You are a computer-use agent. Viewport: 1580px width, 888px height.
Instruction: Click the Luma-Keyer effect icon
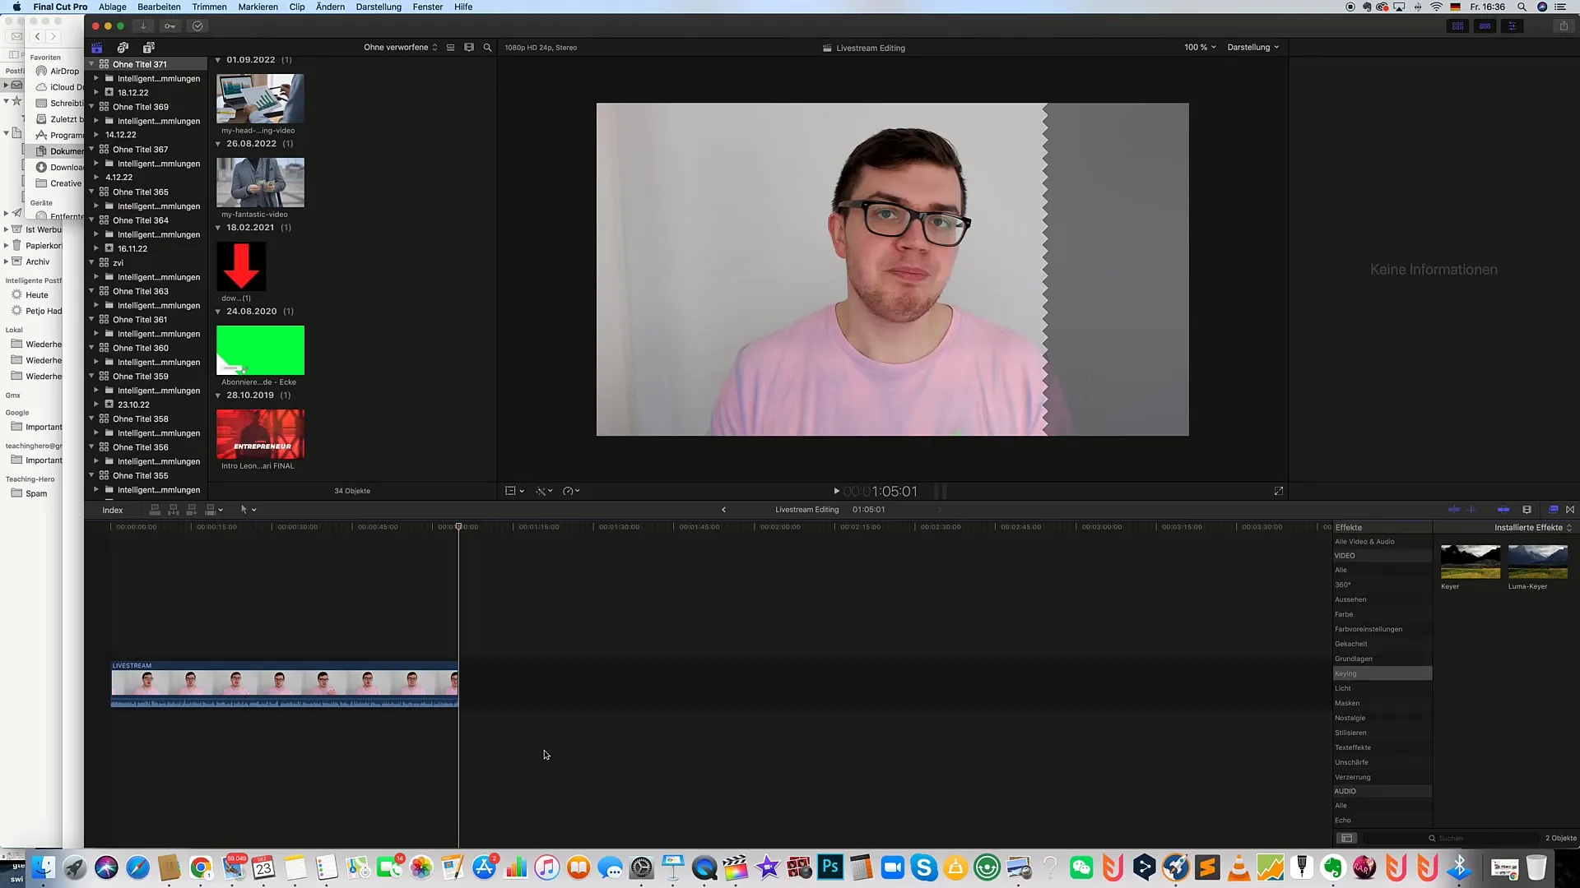tap(1539, 562)
